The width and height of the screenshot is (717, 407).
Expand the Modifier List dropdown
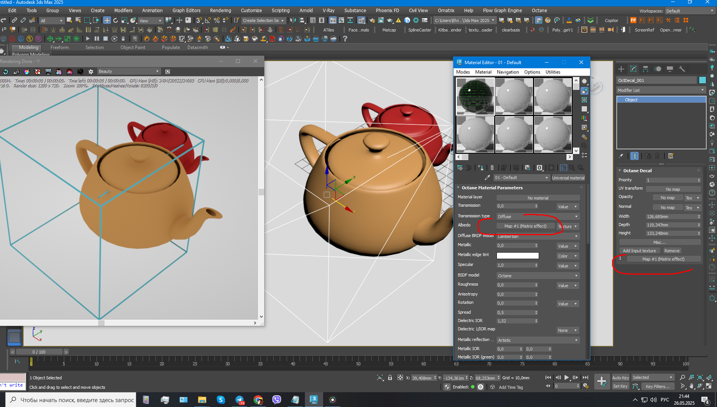coord(661,90)
